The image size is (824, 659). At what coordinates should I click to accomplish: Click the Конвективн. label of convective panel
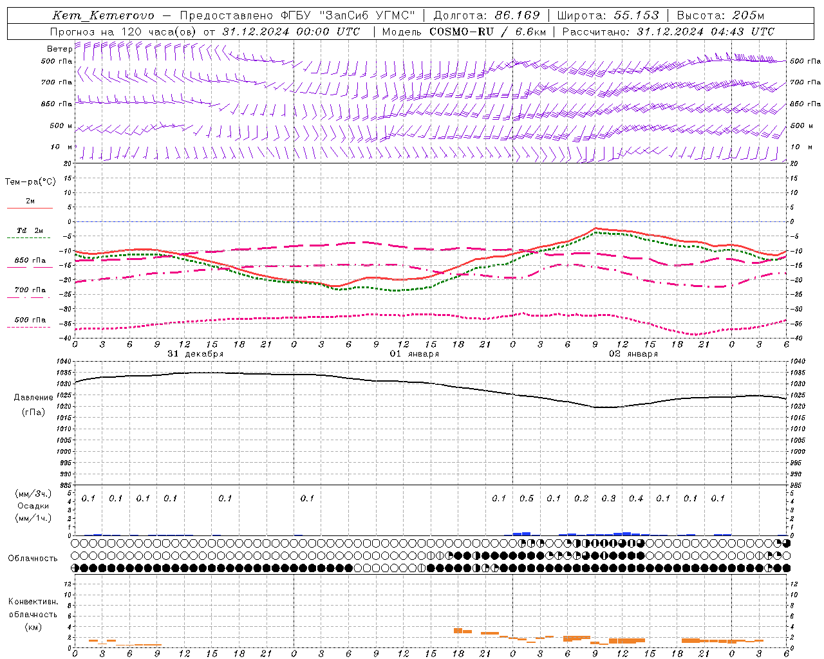[33, 602]
